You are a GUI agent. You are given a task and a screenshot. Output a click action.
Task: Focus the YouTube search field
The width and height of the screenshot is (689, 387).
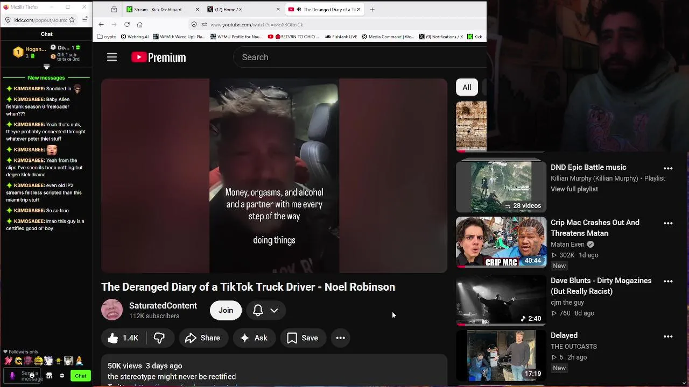[360, 57]
